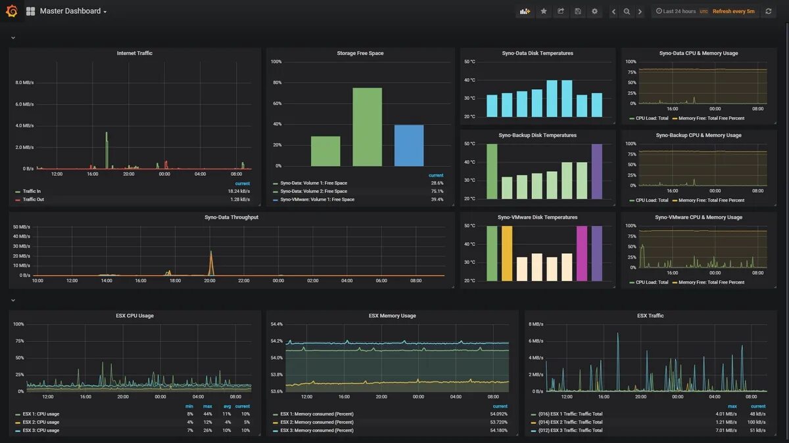
Task: Sort ESX CPU legend by min column
Action: [x=189, y=406]
